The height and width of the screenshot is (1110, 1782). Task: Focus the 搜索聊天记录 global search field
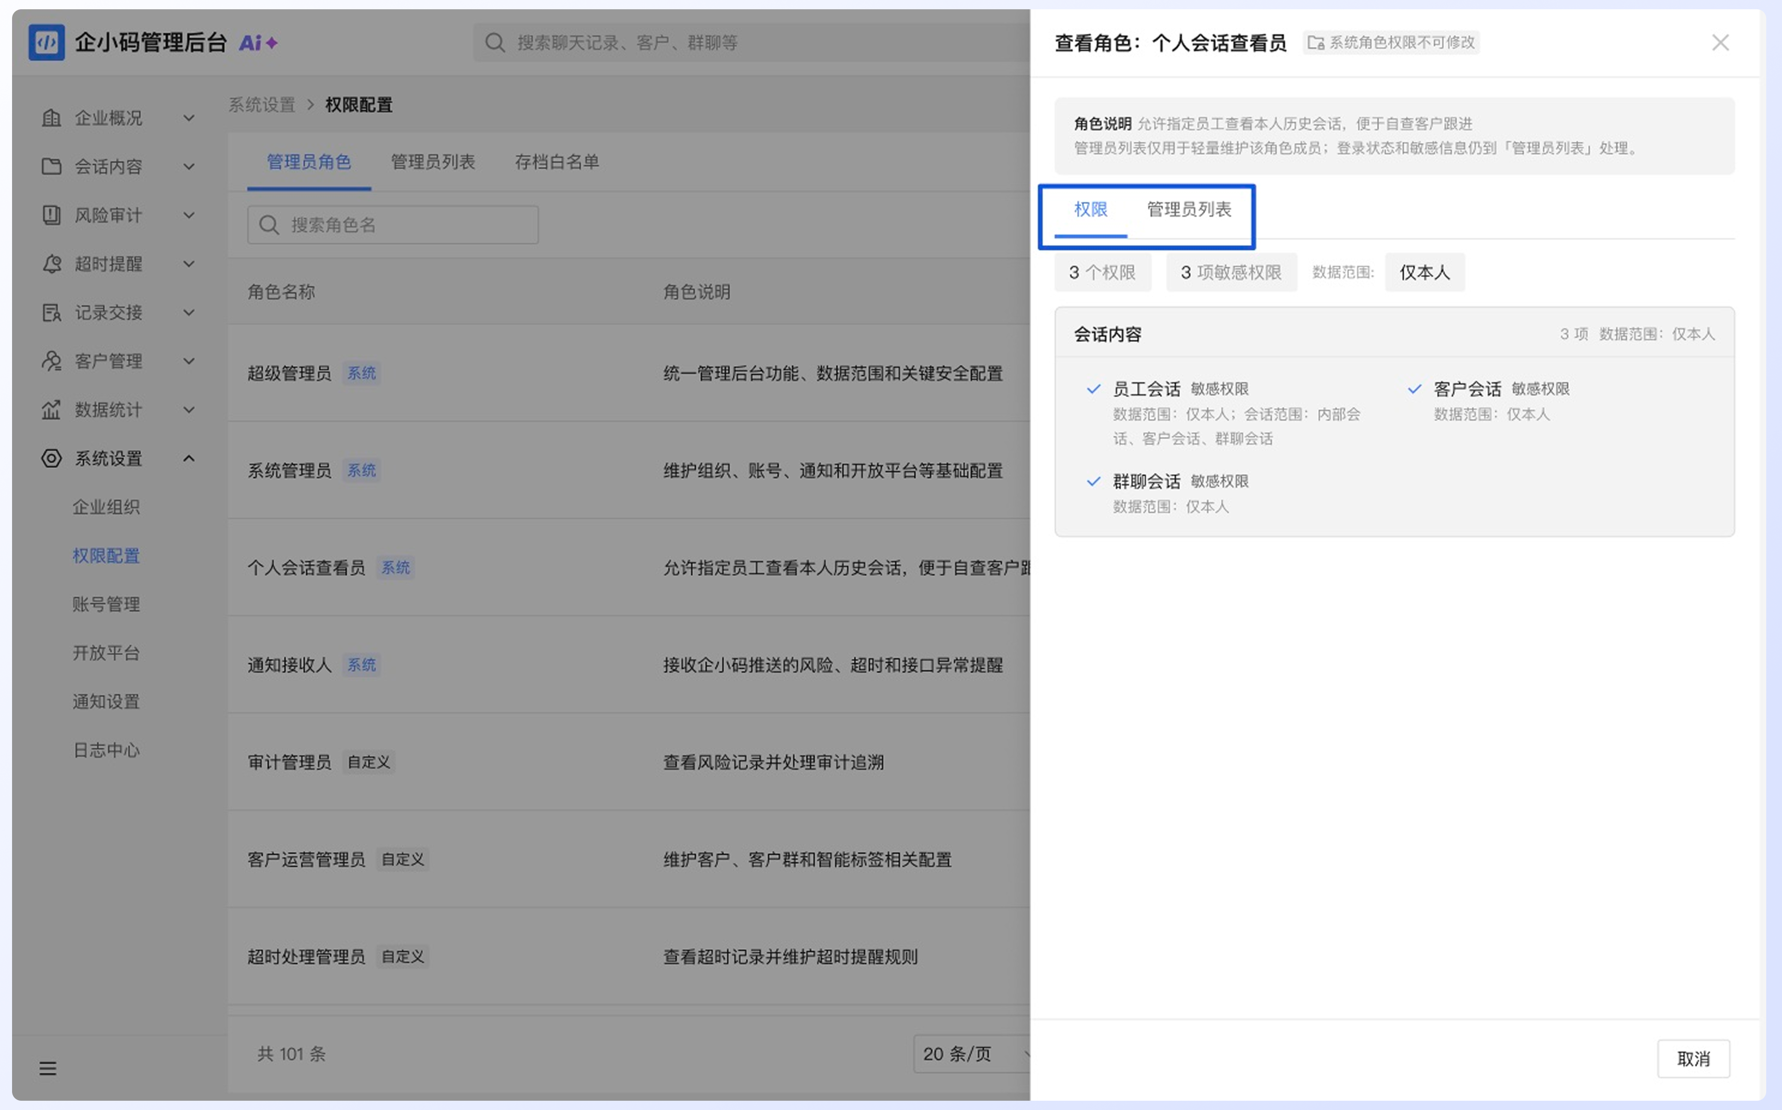[752, 43]
